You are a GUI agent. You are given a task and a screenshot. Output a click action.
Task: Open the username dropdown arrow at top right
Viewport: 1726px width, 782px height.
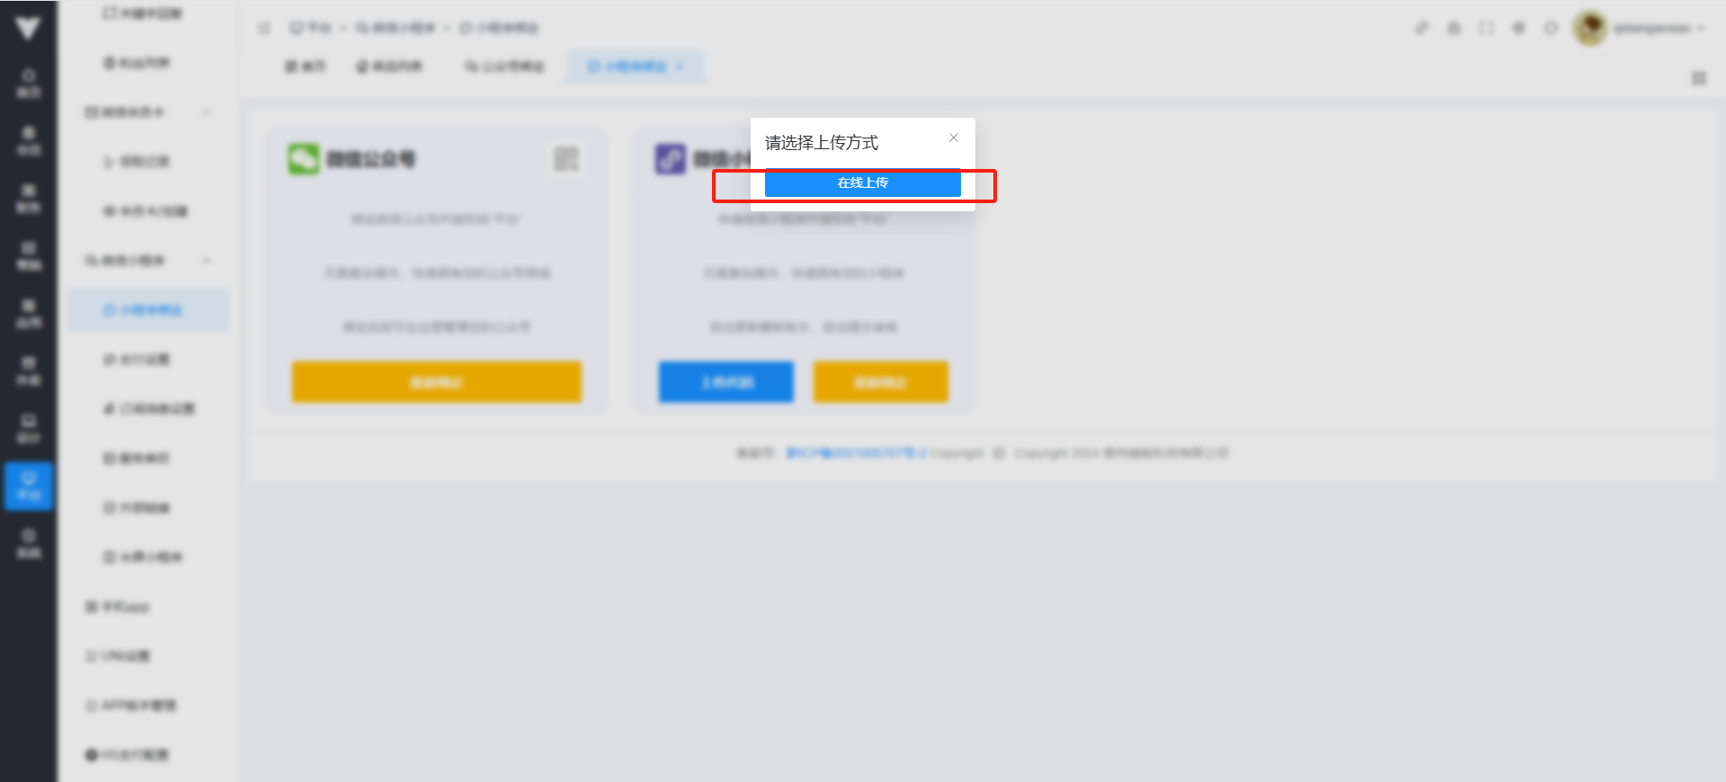coord(1701,28)
